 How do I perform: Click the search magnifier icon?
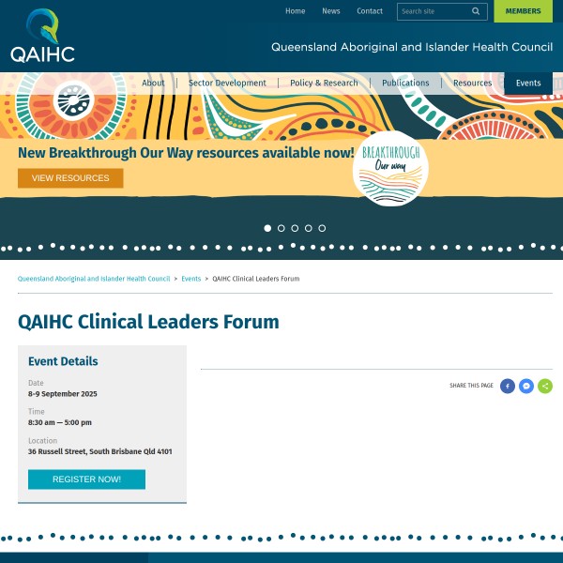coord(476,11)
